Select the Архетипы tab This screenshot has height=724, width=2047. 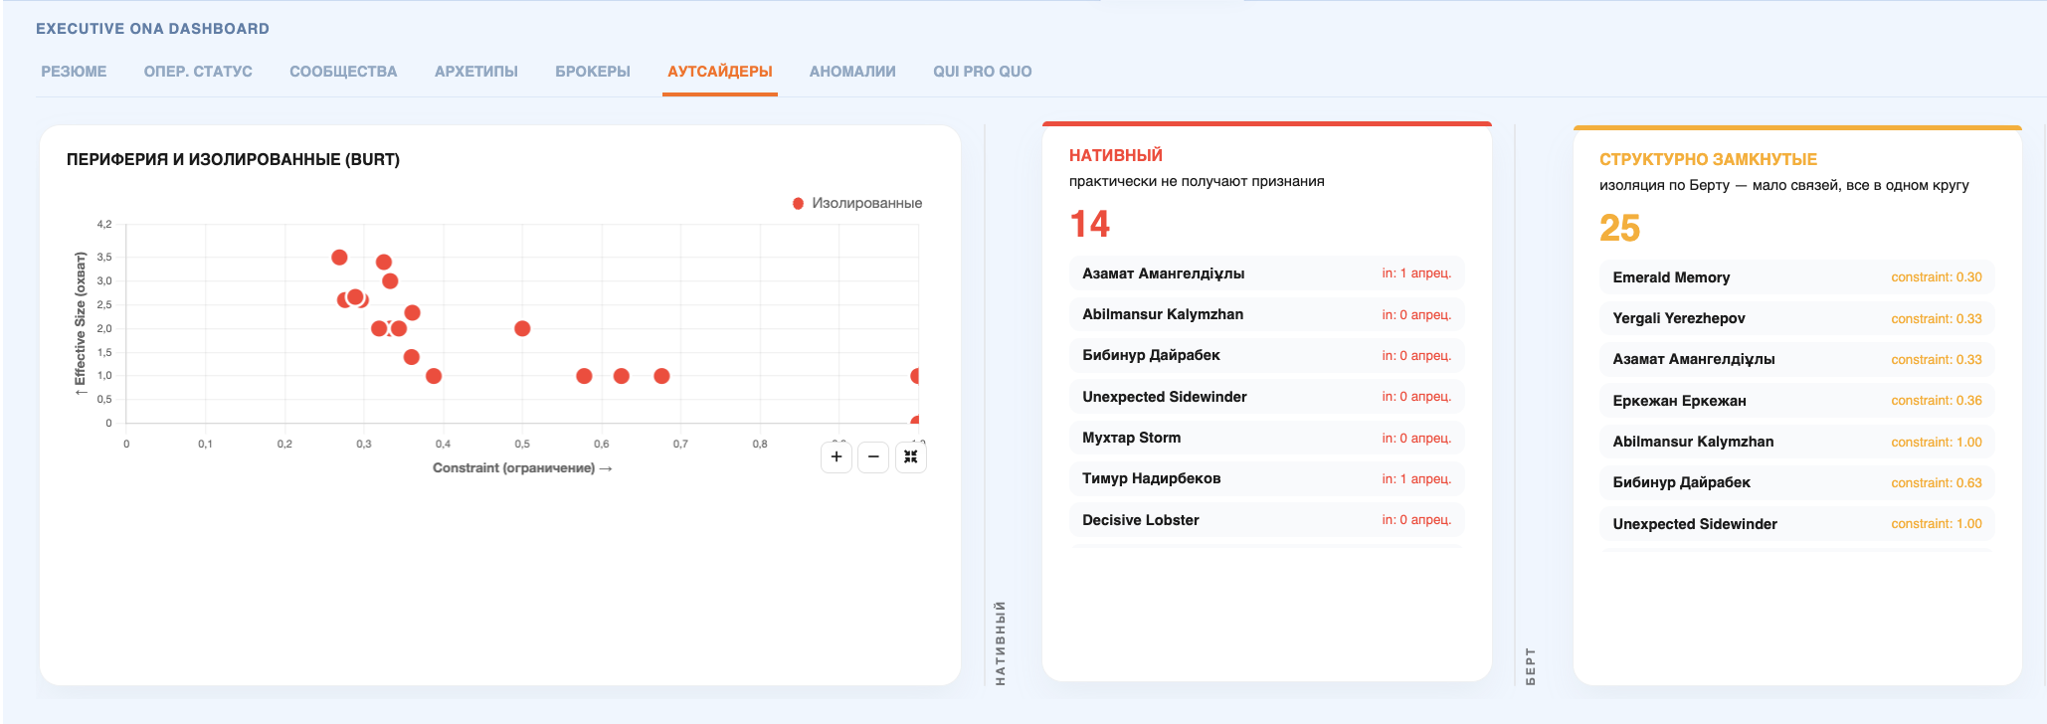coord(476,72)
